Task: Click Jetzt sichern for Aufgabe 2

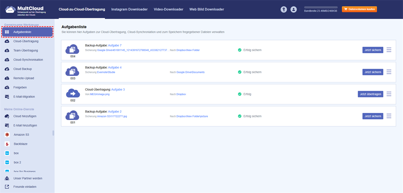Action: pos(373,116)
